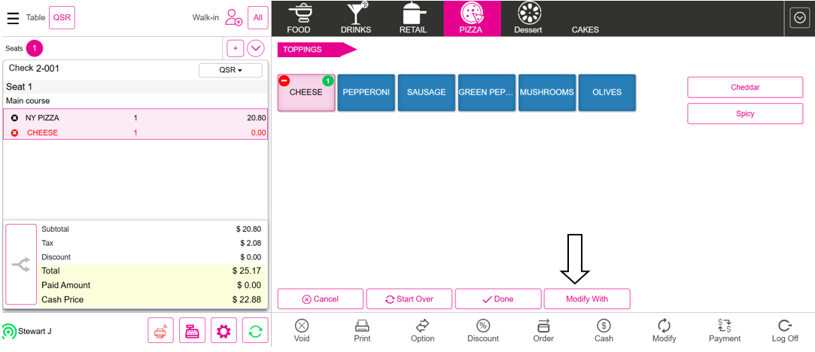Click the split check arrows icon
815x352 pixels.
coord(21,264)
